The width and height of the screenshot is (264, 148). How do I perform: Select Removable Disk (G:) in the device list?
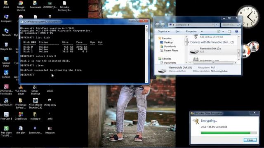click(x=213, y=50)
